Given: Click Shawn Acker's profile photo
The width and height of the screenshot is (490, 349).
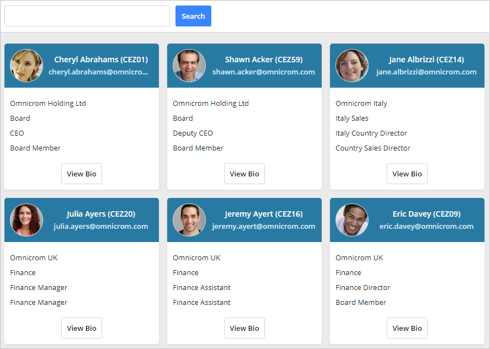Looking at the screenshot, I should click(189, 66).
